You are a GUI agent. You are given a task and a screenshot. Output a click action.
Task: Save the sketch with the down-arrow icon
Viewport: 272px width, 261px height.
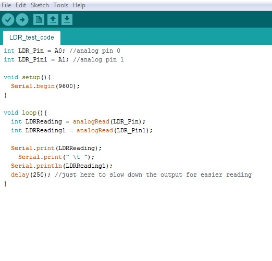click(67, 19)
